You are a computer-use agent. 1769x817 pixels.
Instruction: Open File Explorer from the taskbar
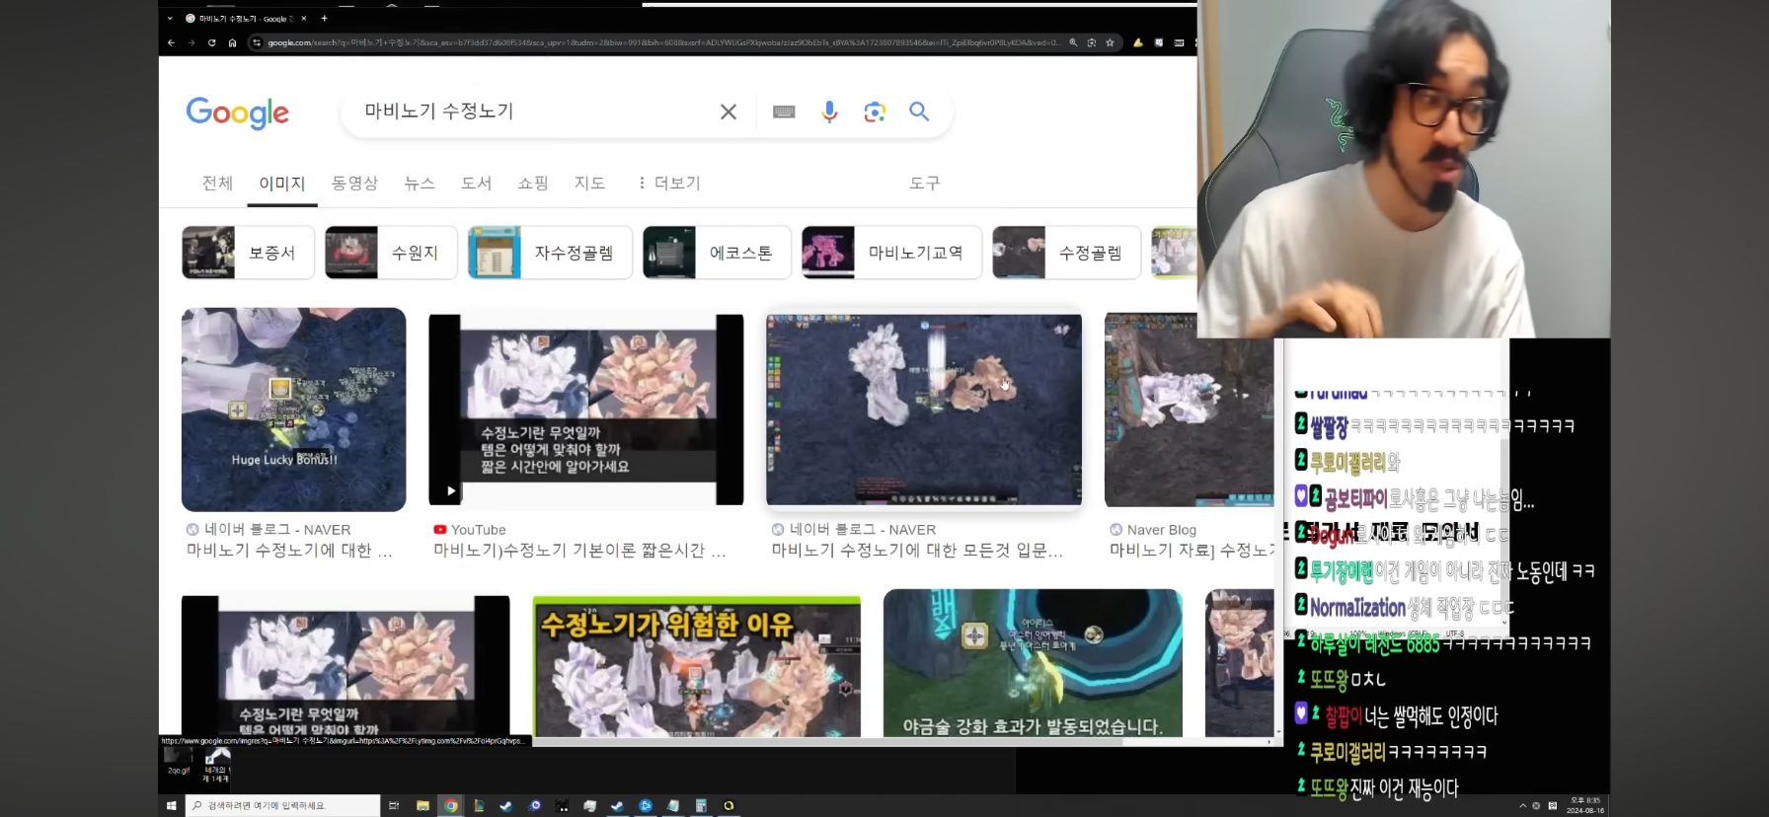[423, 806]
